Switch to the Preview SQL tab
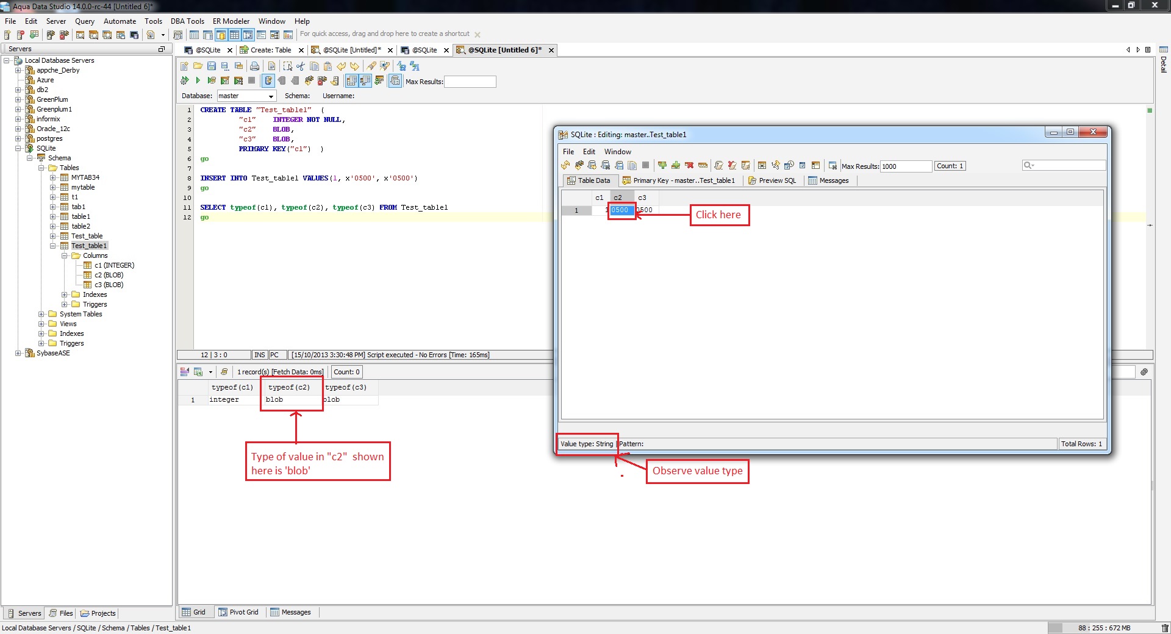Screen dimensions: 1171x634 (772, 180)
